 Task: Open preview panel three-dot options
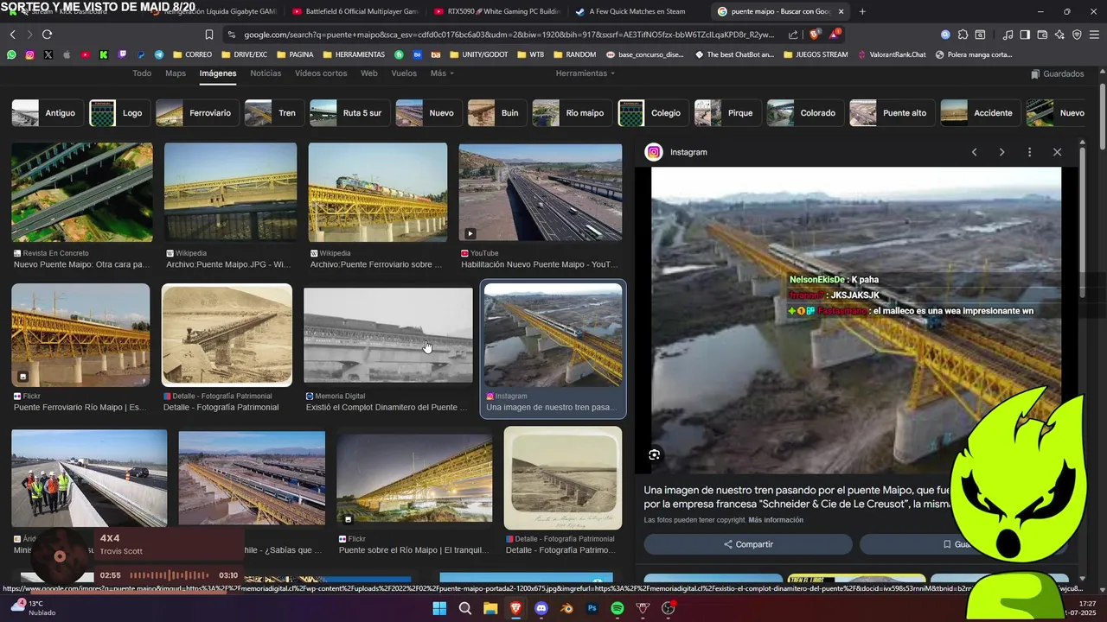[1029, 152]
